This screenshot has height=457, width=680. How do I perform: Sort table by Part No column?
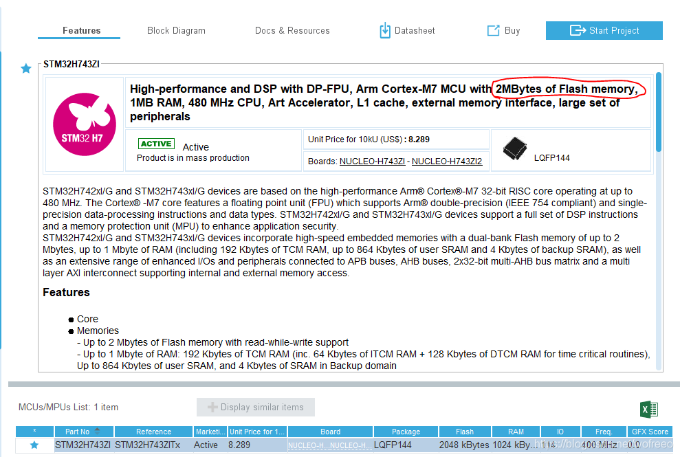83,432
